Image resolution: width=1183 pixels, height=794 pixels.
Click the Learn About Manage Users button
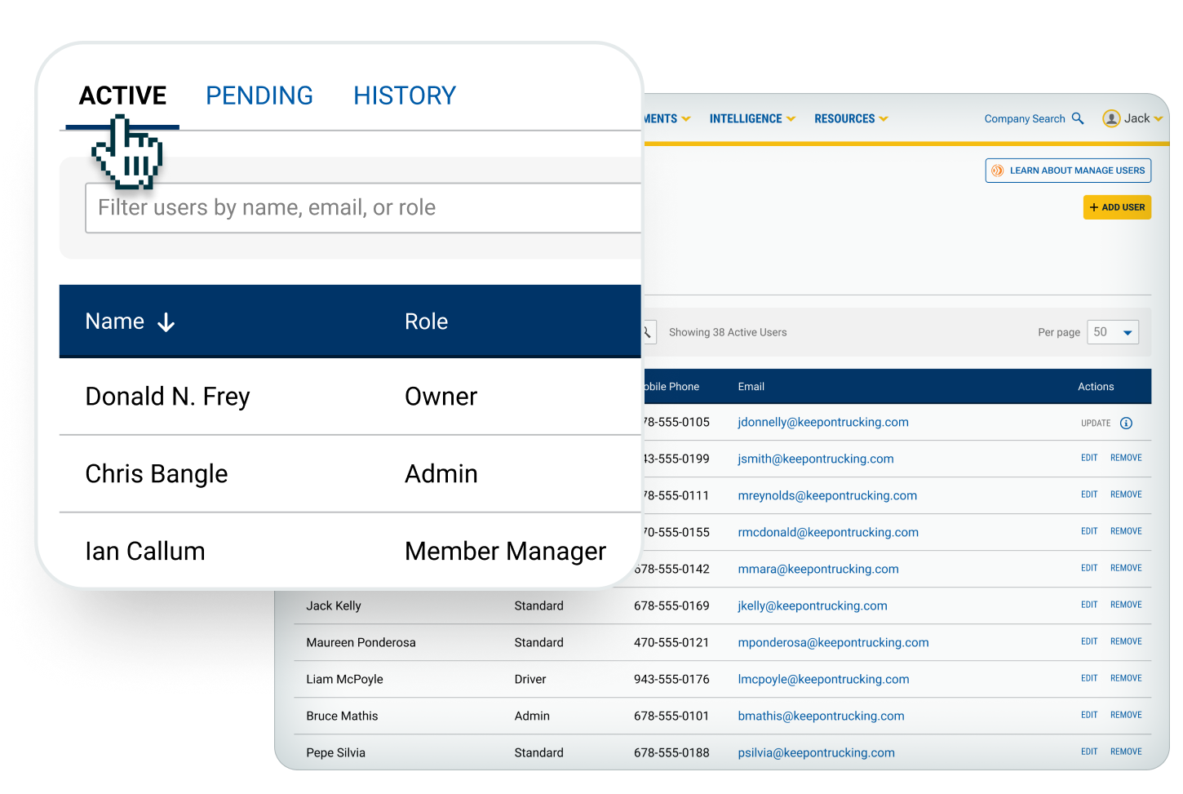[1068, 171]
